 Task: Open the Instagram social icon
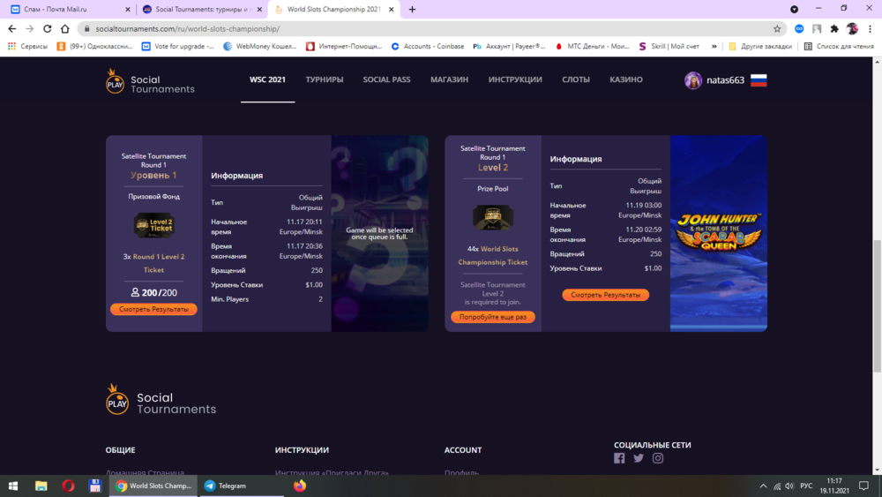click(658, 458)
